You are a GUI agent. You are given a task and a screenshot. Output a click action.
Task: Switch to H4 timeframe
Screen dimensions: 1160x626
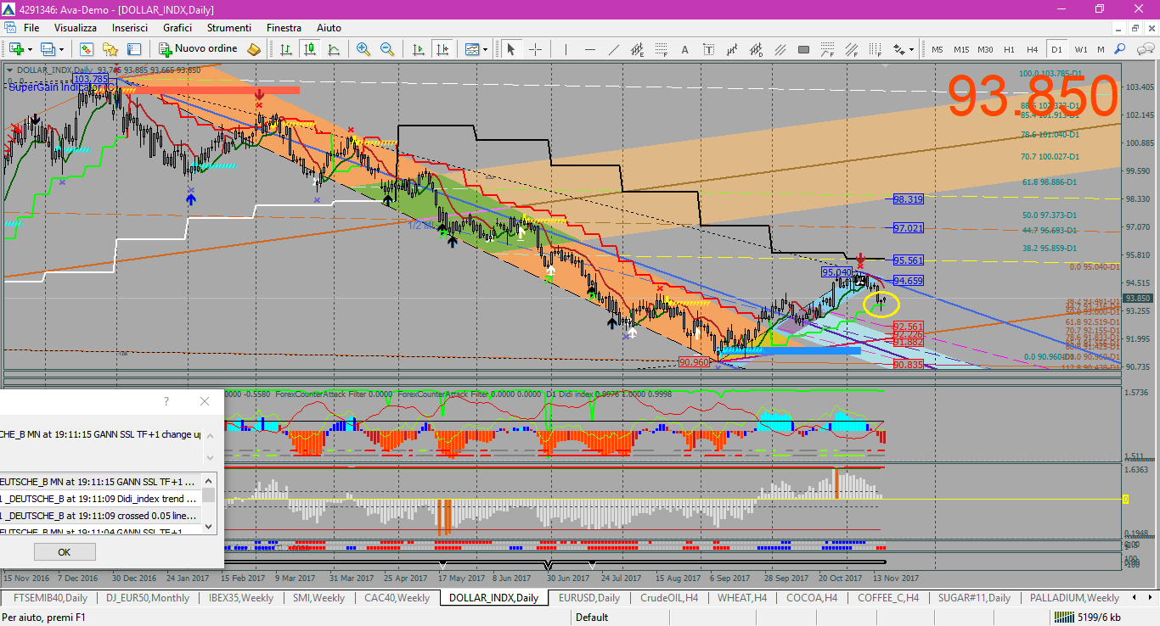click(1033, 49)
